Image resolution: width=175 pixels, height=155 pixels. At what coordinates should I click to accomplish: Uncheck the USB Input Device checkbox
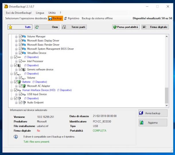pyautogui.click(x=20, y=94)
